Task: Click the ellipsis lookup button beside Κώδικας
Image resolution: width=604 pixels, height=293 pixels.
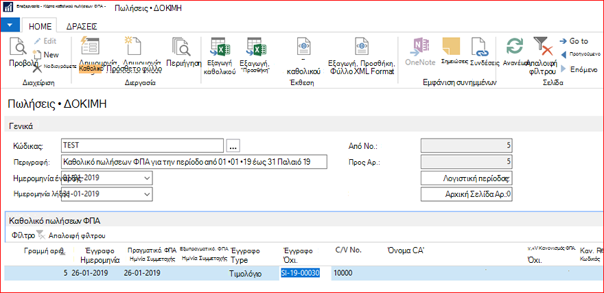Action: [x=233, y=146]
